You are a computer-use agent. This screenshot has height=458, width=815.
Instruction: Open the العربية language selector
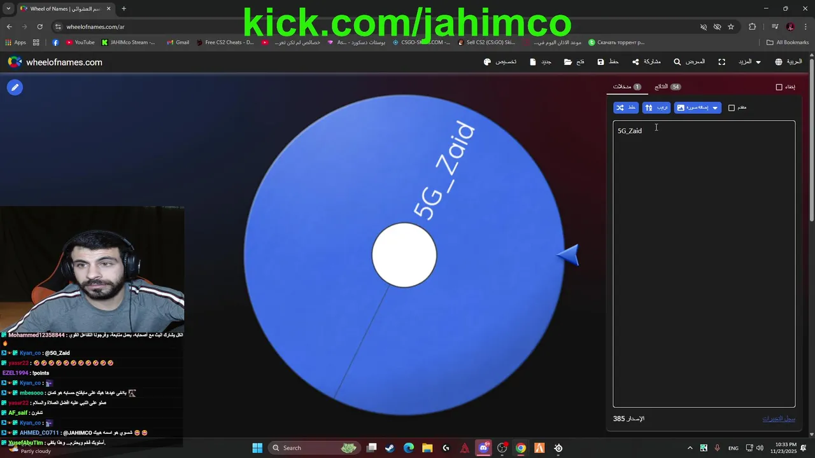pyautogui.click(x=788, y=62)
